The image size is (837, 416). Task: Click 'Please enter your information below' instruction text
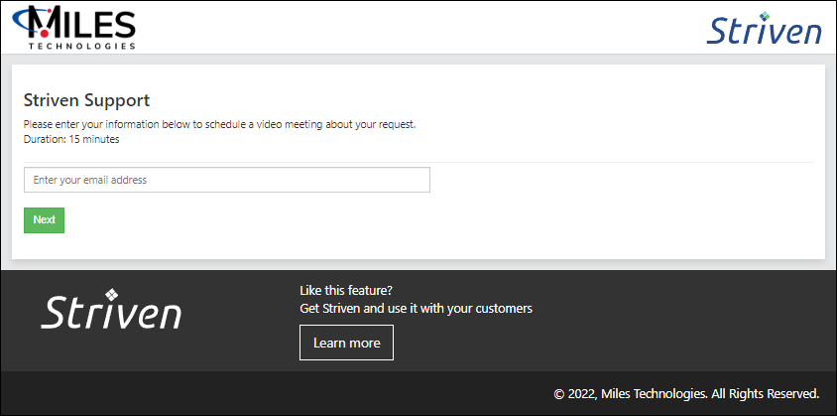[x=220, y=125]
